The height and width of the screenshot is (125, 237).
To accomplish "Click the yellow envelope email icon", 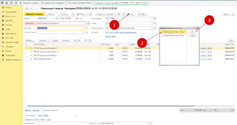I will 90,14.
